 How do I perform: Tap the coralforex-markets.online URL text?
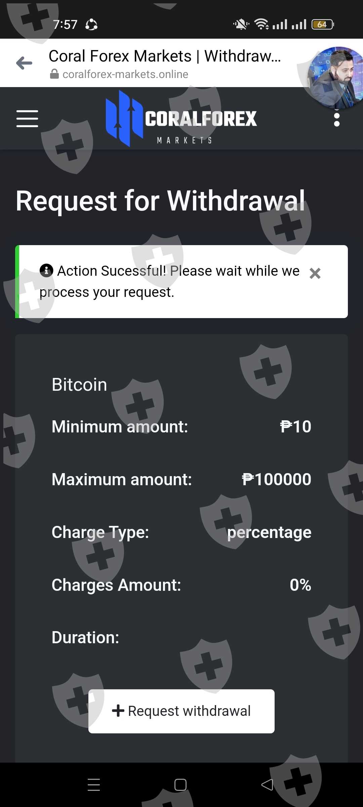coord(125,74)
